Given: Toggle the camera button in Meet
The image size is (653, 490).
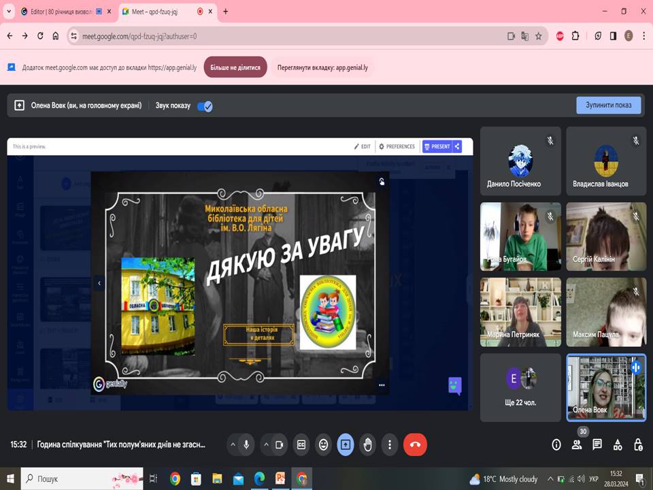Looking at the screenshot, I should (279, 445).
